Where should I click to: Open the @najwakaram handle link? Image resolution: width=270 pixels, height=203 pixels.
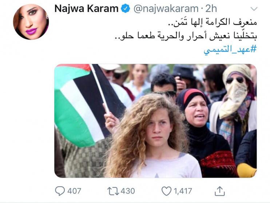[x=166, y=9]
